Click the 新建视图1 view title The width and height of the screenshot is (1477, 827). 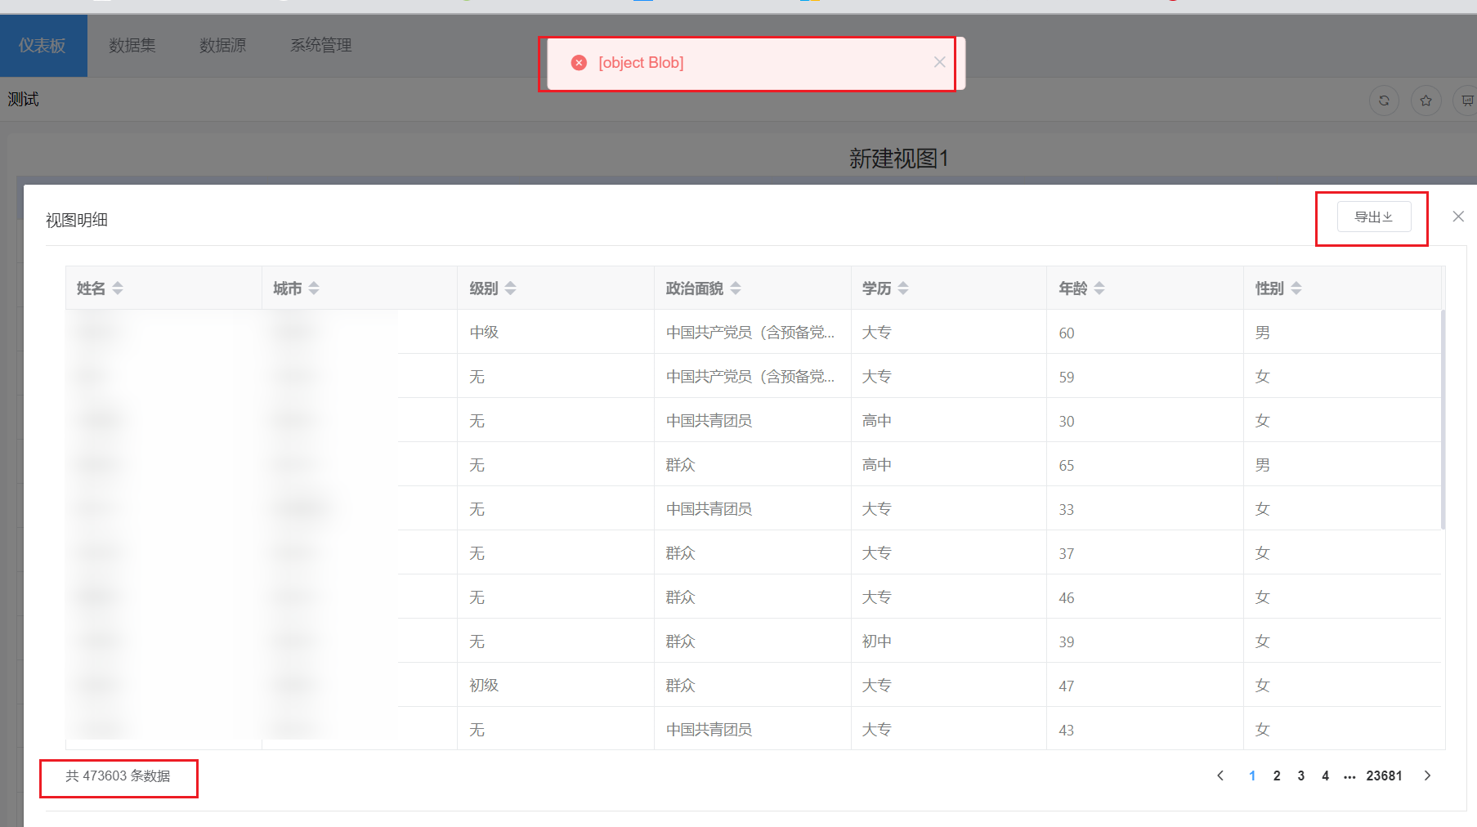pyautogui.click(x=898, y=158)
